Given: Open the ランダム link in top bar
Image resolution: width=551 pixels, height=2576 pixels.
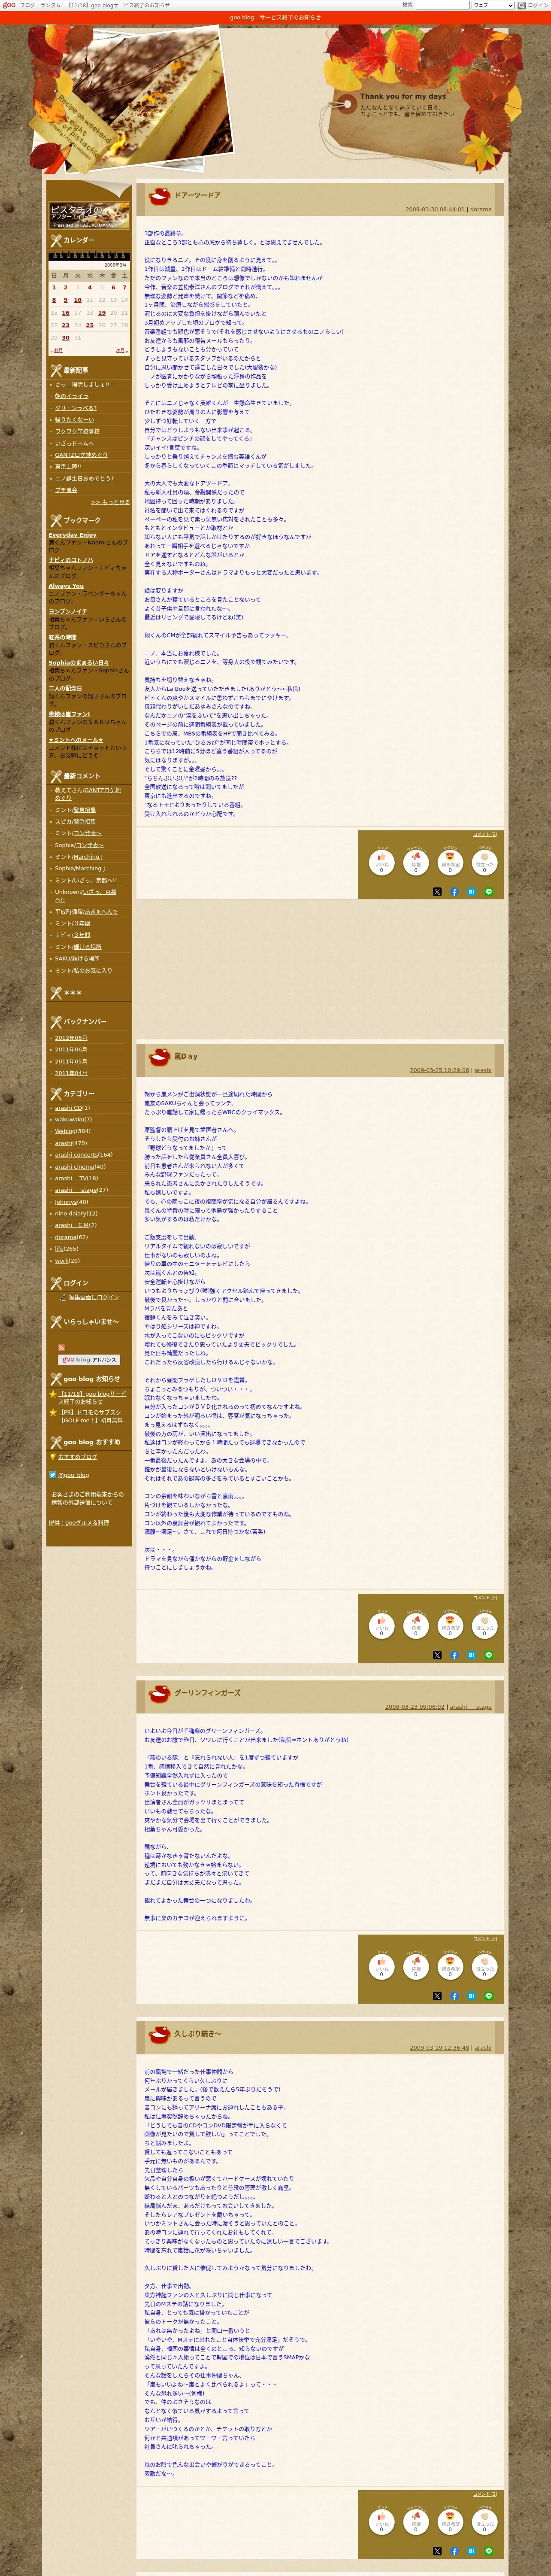Looking at the screenshot, I should 50,5.
